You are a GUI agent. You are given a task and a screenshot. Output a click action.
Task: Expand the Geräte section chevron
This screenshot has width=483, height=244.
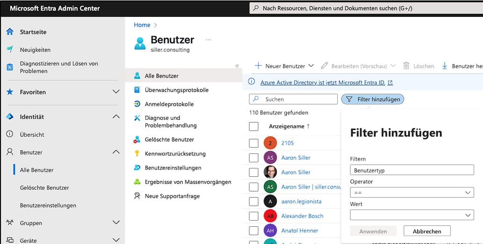click(116, 240)
